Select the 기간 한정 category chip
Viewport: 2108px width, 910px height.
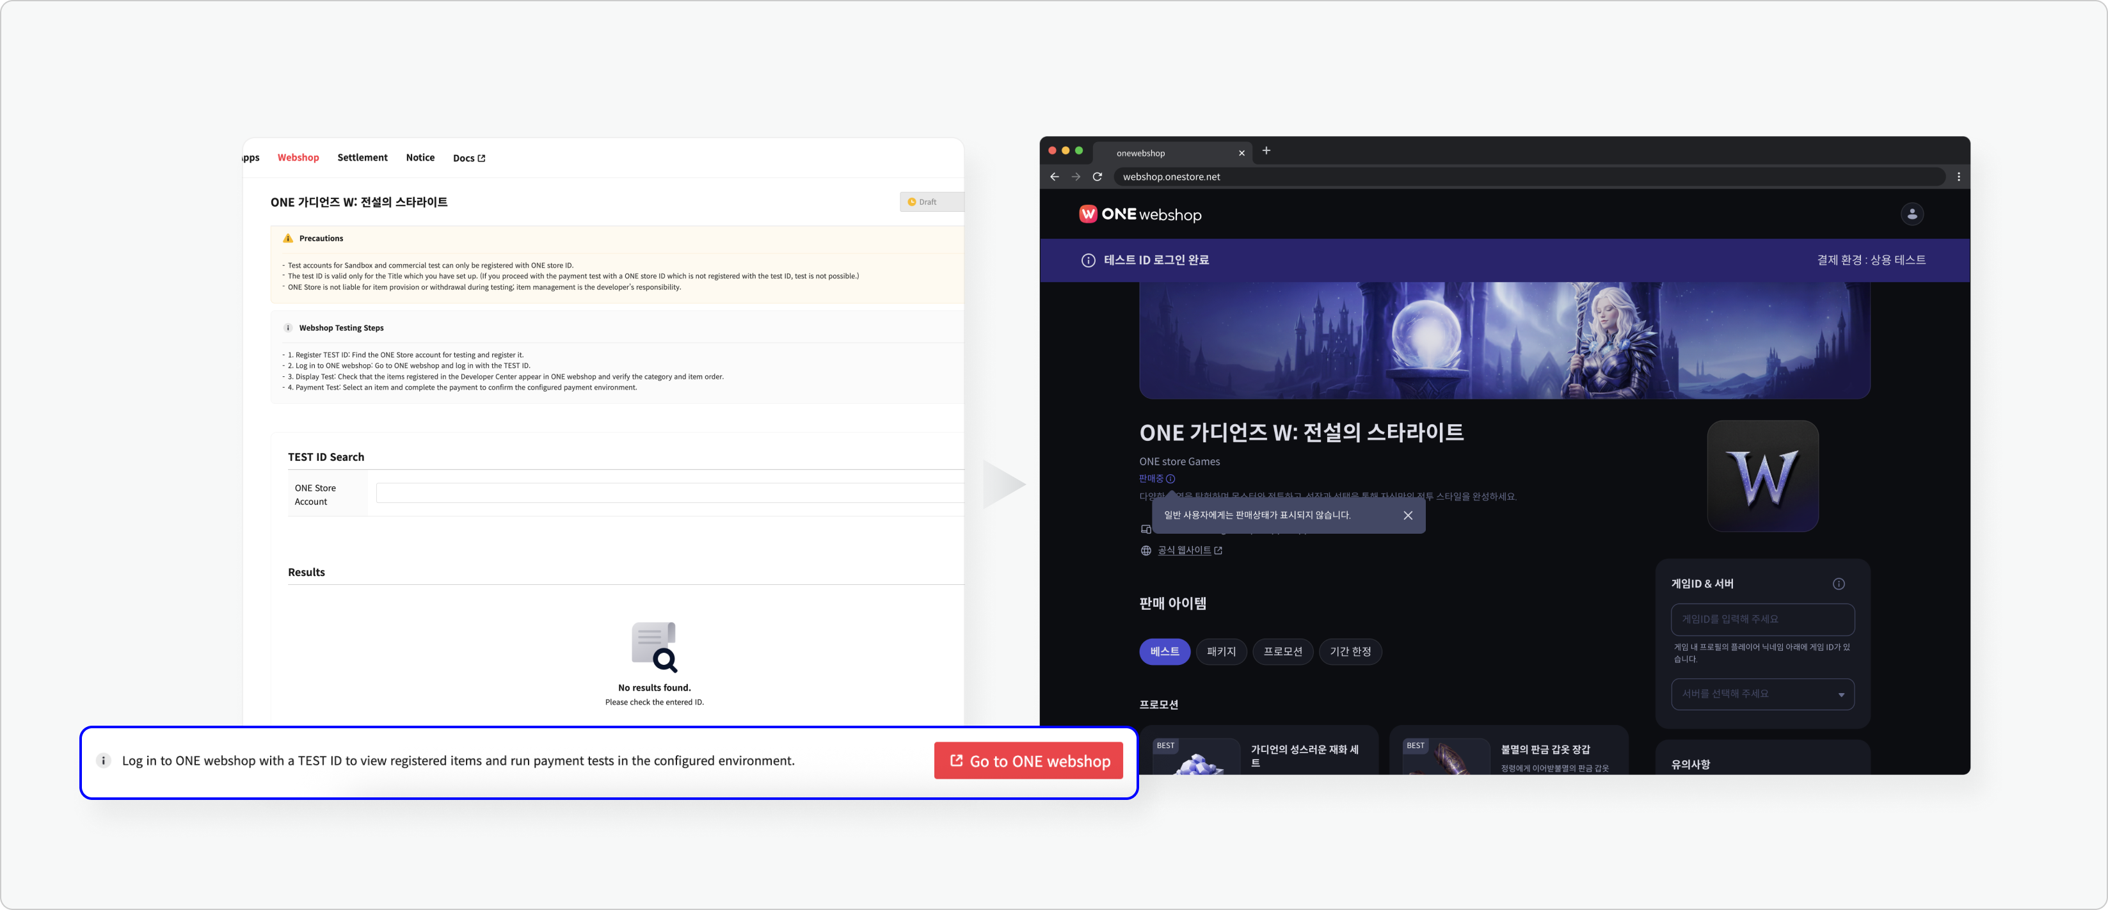pyautogui.click(x=1350, y=651)
